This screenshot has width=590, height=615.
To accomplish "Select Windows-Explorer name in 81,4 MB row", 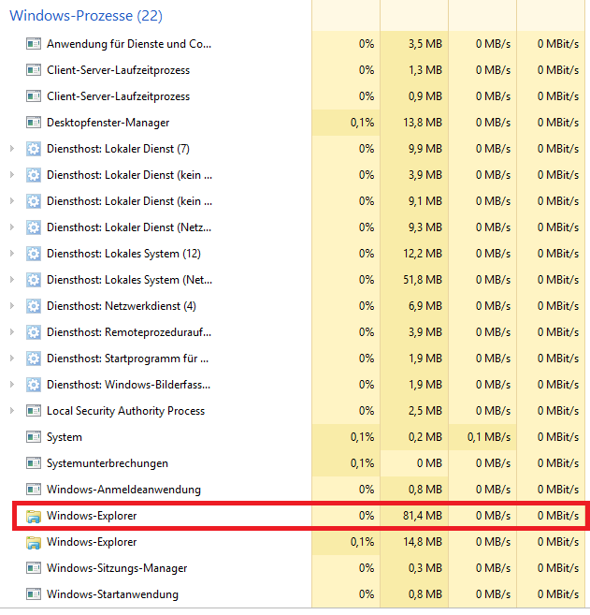I will point(92,516).
